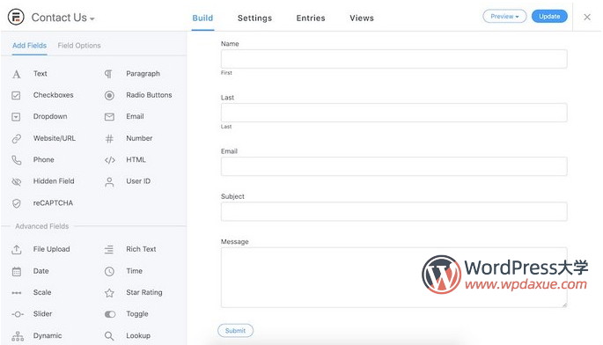
Task: Click the reCAPTCHA field label
Action: point(53,203)
